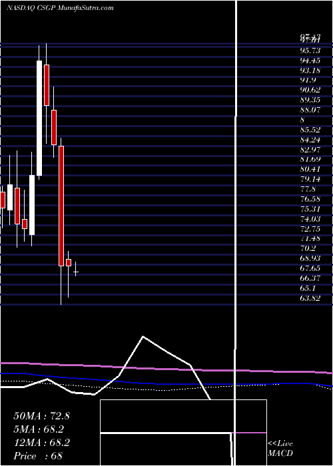Screen dimensions: 333x466
Task: Click the 65.1 price label
Action: click(x=308, y=288)
